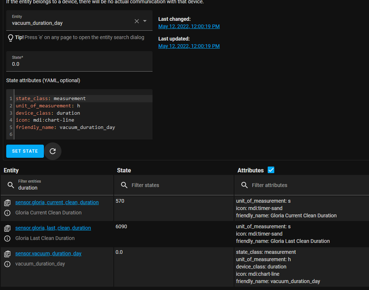The width and height of the screenshot is (369, 290).
Task: Clear the entity selection with the X icon
Action: coord(136,21)
